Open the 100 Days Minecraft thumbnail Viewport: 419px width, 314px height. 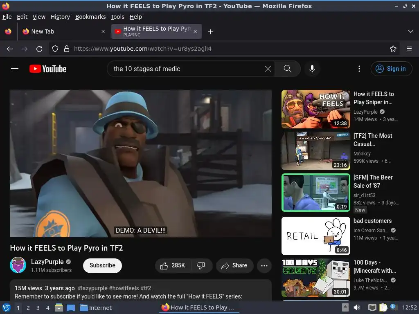coord(315,278)
